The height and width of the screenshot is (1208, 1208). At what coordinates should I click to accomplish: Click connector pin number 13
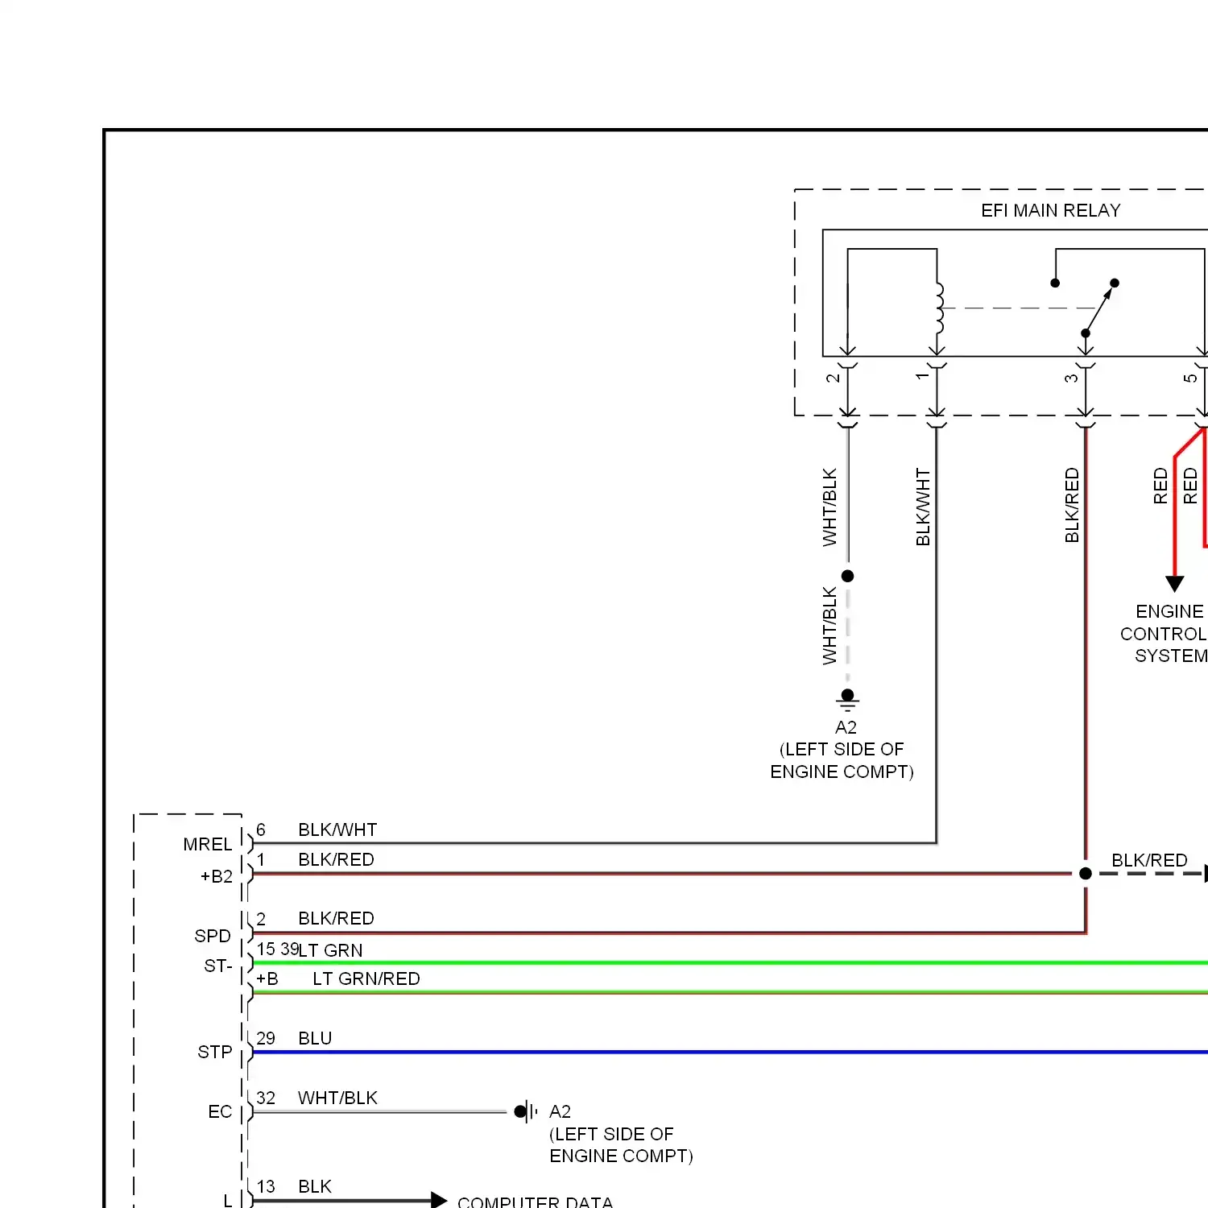click(266, 1186)
